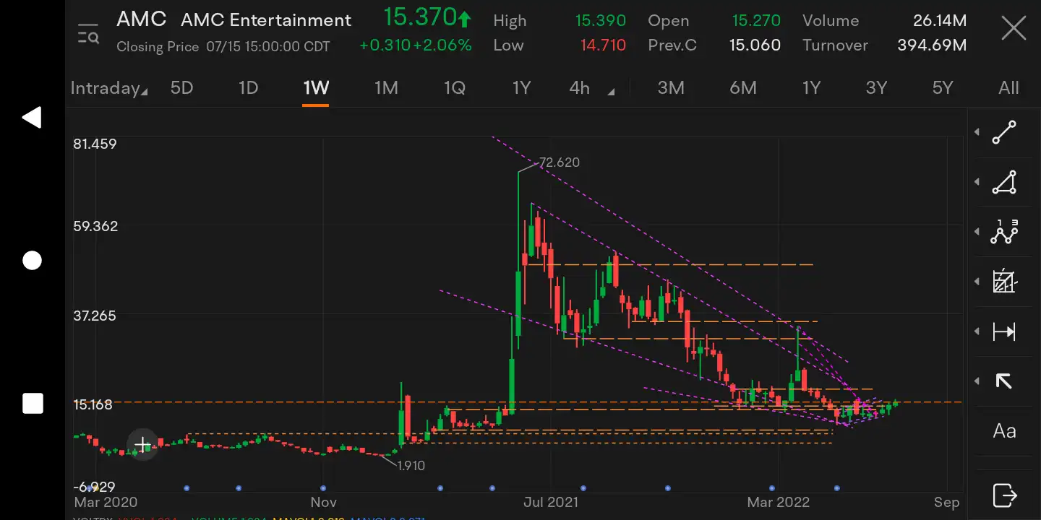Tap the 15.168 price axis label
The width and height of the screenshot is (1041, 520).
pyautogui.click(x=93, y=404)
